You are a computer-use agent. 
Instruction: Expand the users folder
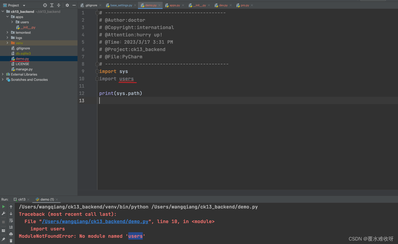(x=12, y=22)
